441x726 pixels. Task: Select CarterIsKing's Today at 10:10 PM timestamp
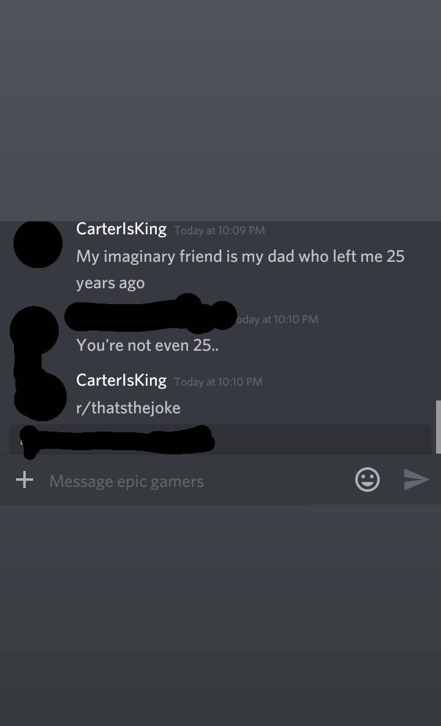(218, 382)
